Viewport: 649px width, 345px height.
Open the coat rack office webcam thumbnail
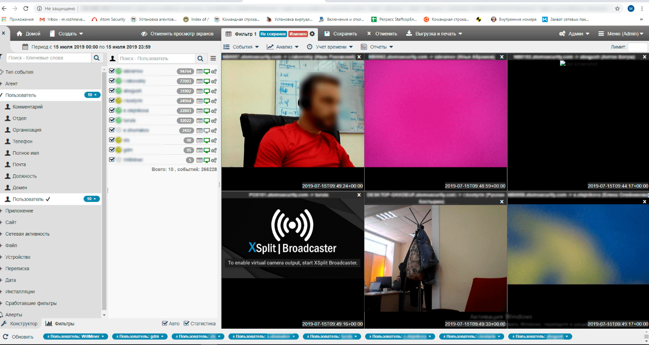(436, 259)
